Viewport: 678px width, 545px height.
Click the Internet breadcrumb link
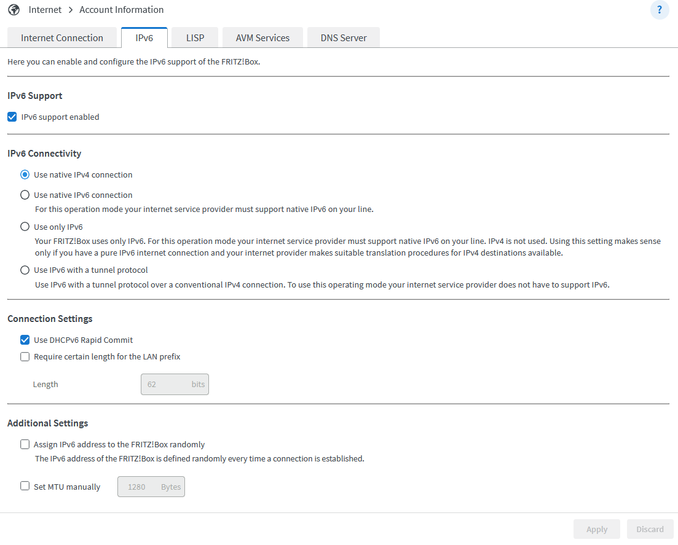[45, 10]
